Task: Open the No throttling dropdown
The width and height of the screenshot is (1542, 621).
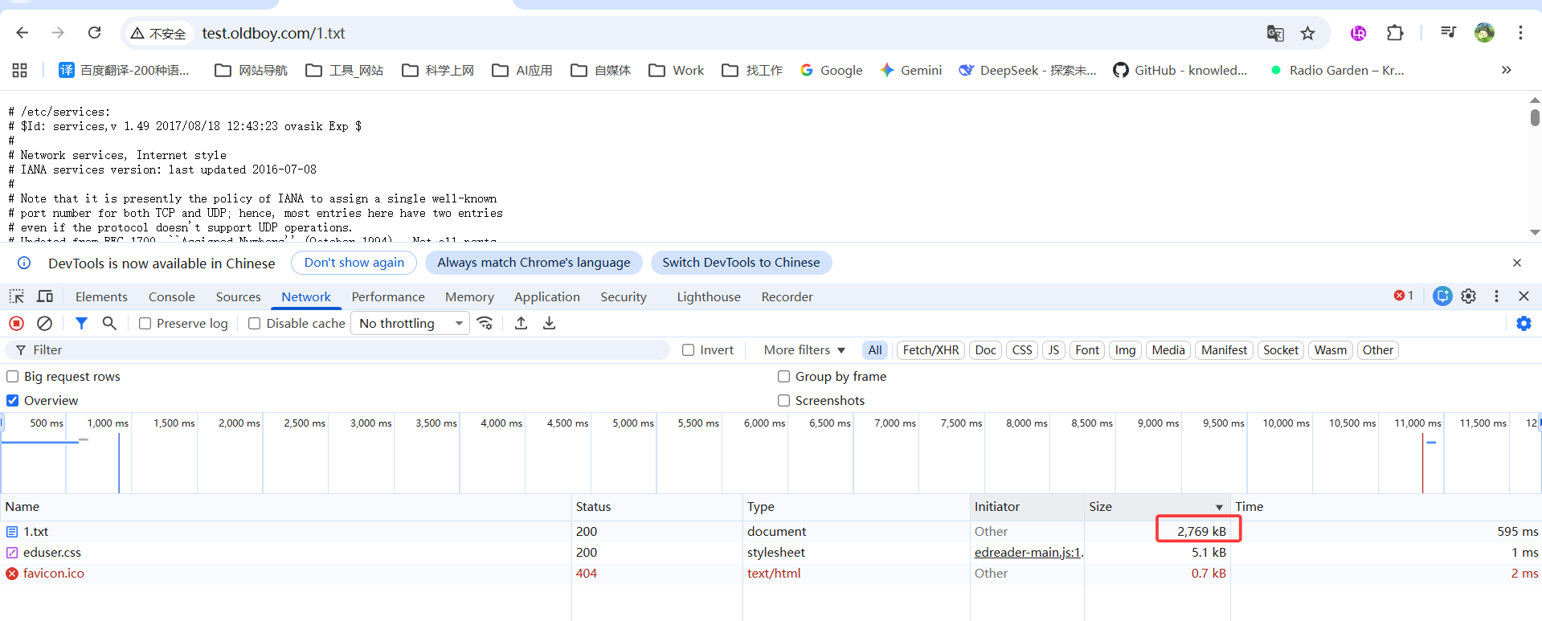Action: [411, 324]
